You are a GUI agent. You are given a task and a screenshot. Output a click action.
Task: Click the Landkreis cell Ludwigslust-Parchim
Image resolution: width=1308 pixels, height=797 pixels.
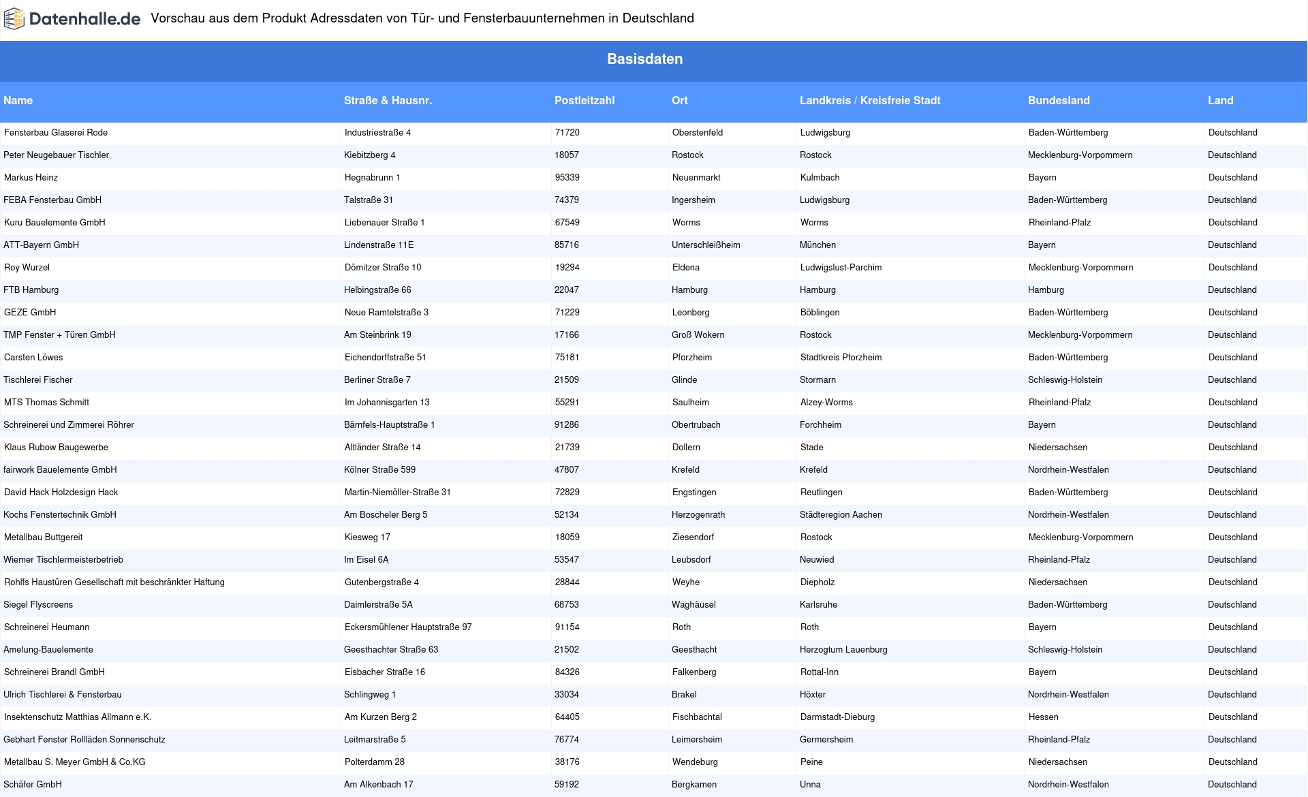click(x=910, y=268)
